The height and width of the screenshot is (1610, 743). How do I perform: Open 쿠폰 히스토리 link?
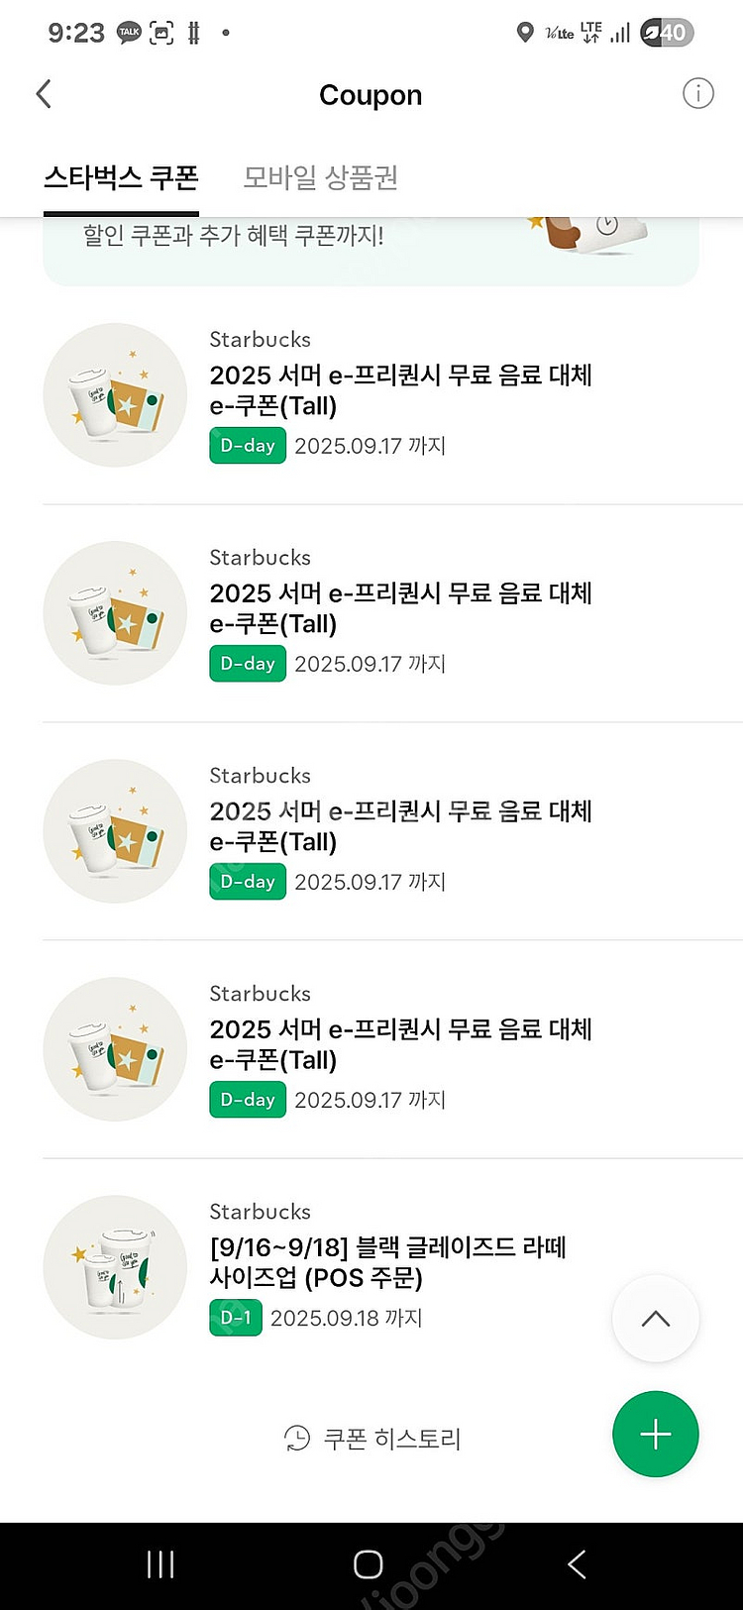pyautogui.click(x=392, y=1439)
